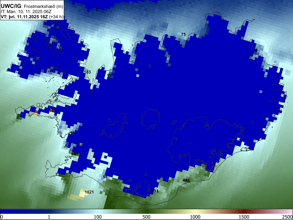
Task: Select the IT: Mán. 10. 11. 2025 06Z line
Action: tap(26, 12)
